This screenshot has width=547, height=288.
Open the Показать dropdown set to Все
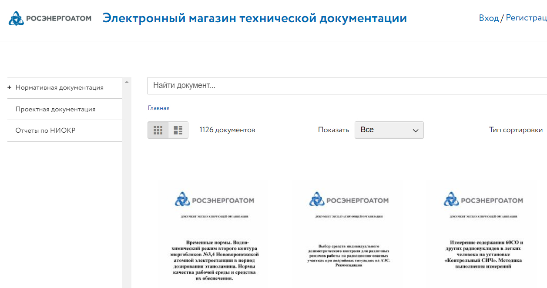[389, 130]
